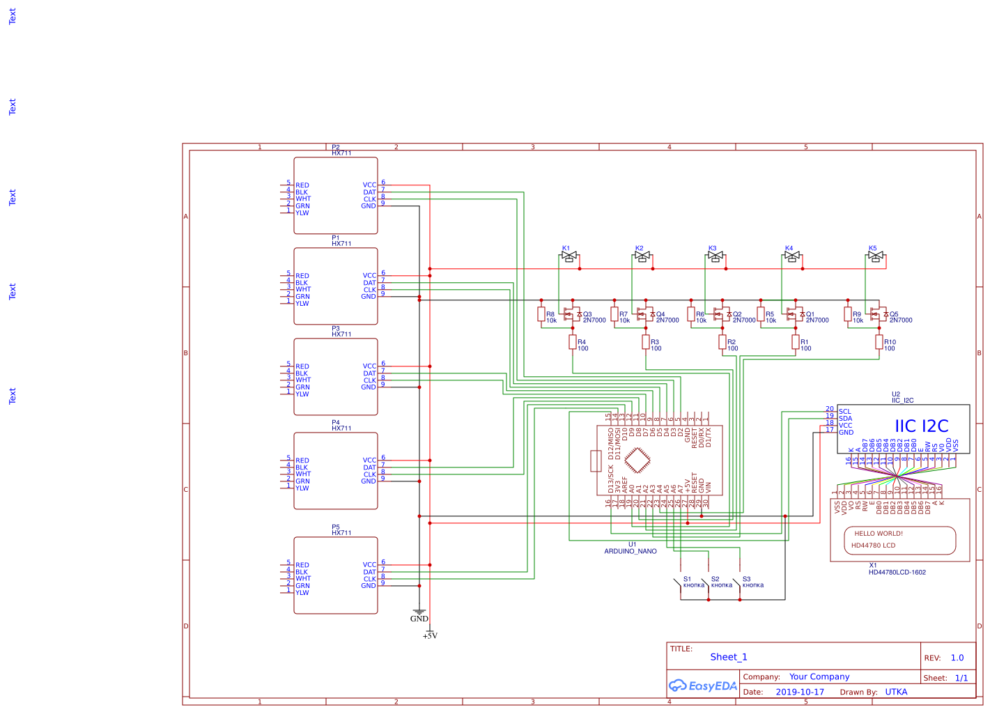
Task: Click resistor R3 100 symbol
Action: [646, 342]
